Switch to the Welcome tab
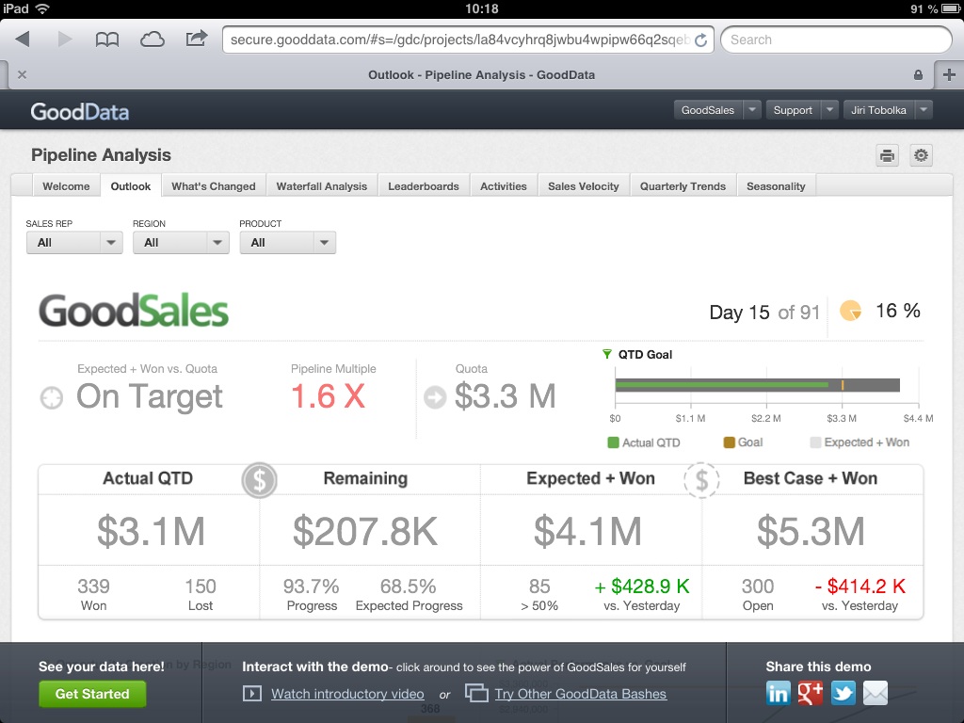Image resolution: width=964 pixels, height=723 pixels. tap(66, 186)
